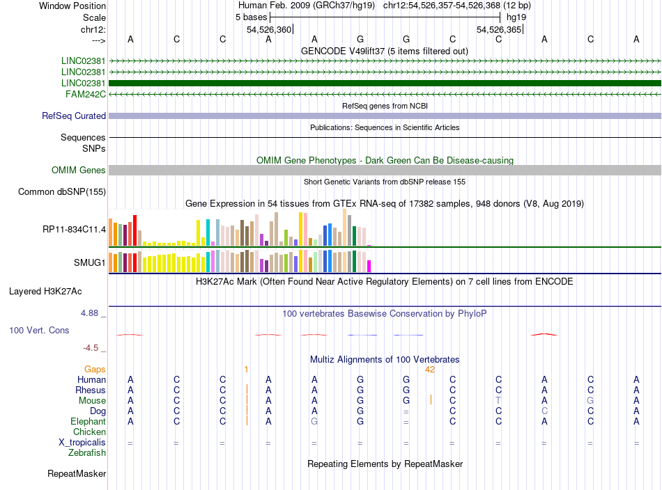This screenshot has width=662, height=490.
Task: Click the 54,526,360 position marker
Action: pyautogui.click(x=269, y=30)
